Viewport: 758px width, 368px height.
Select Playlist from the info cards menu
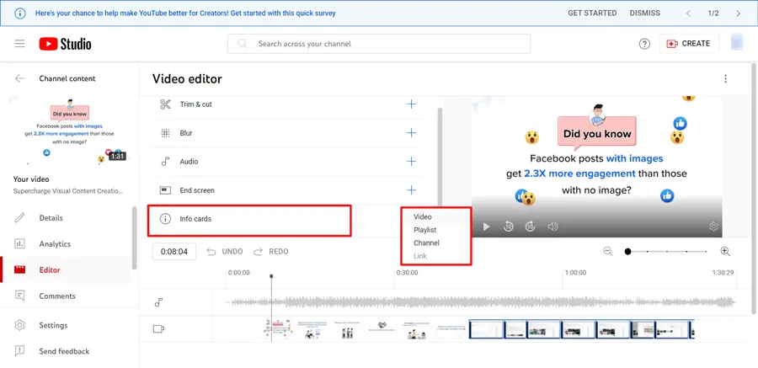[x=424, y=230]
